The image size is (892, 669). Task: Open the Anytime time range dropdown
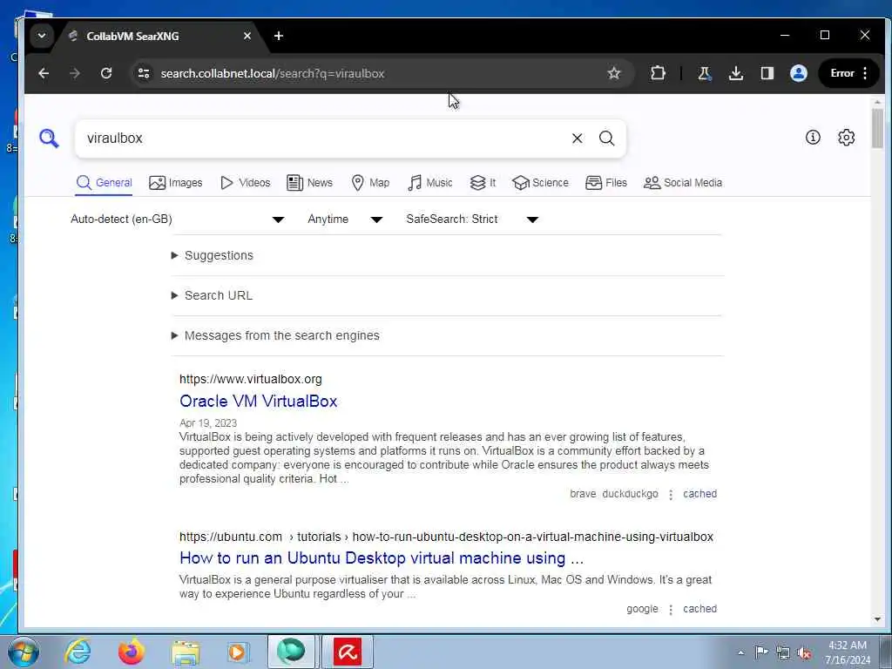pyautogui.click(x=345, y=220)
